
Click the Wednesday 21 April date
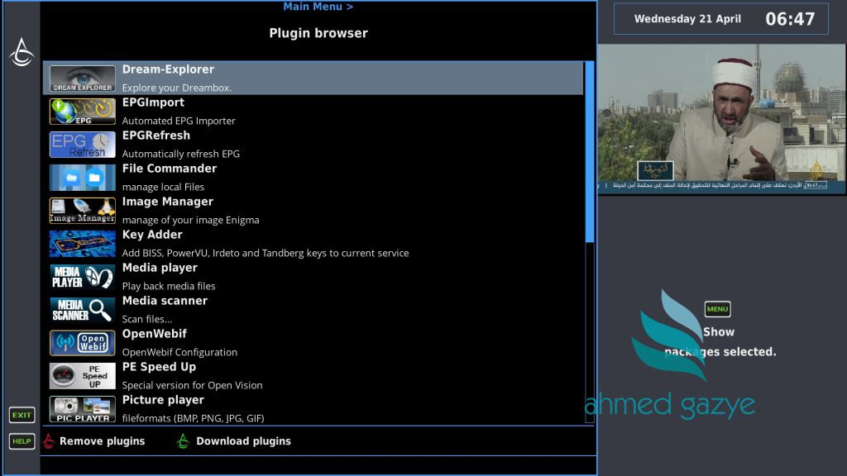pyautogui.click(x=687, y=19)
